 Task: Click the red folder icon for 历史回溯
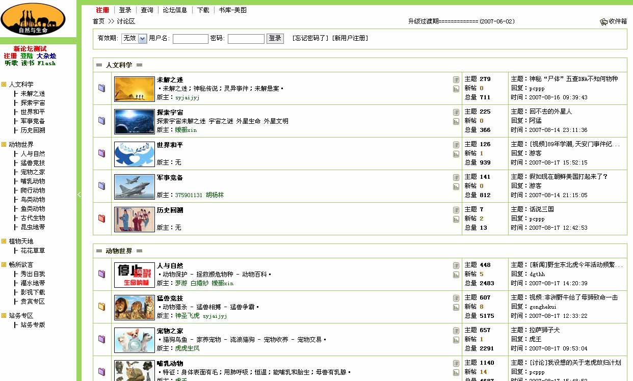[x=101, y=219]
